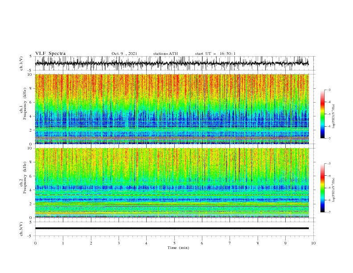Click inside the ch.1 frequency spectrogram
The image size is (353, 273).
(172, 109)
